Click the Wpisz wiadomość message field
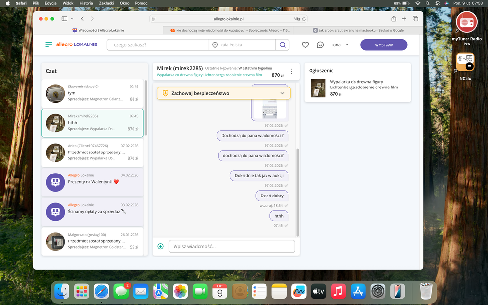Screen dimensions: 488x305 [x=232, y=246]
